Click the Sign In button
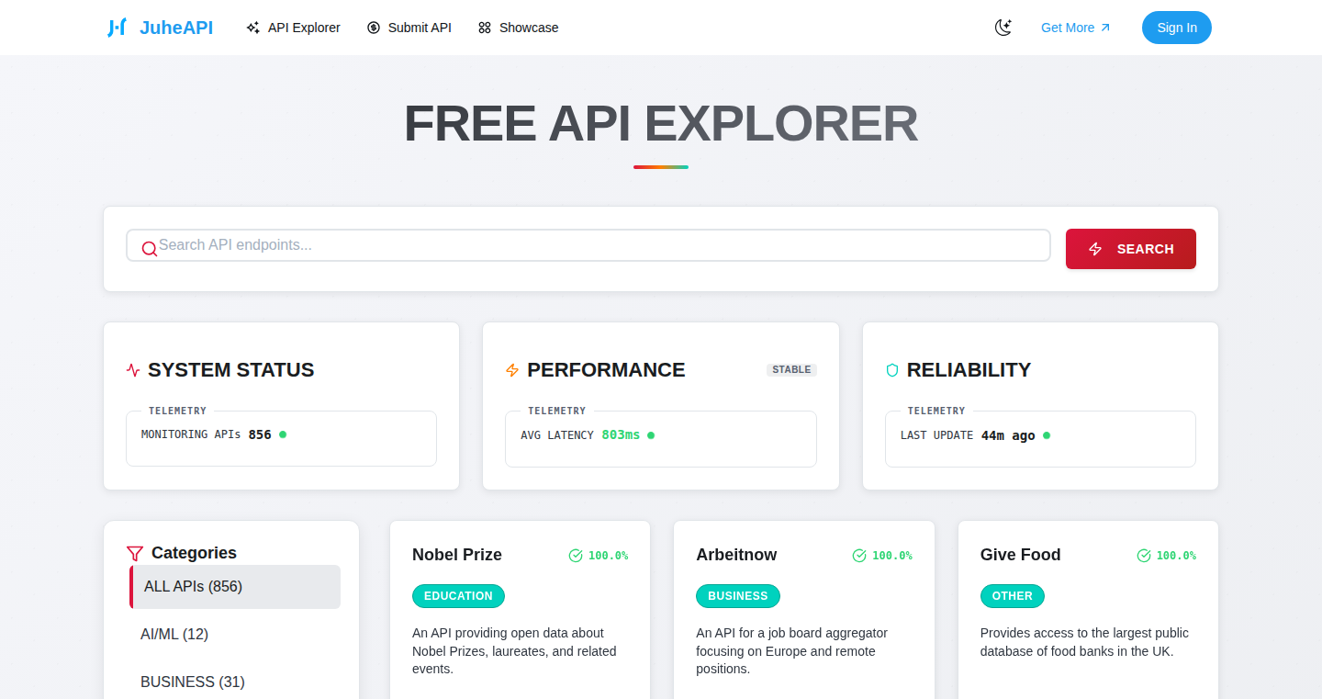This screenshot has height=699, width=1322. (1177, 28)
